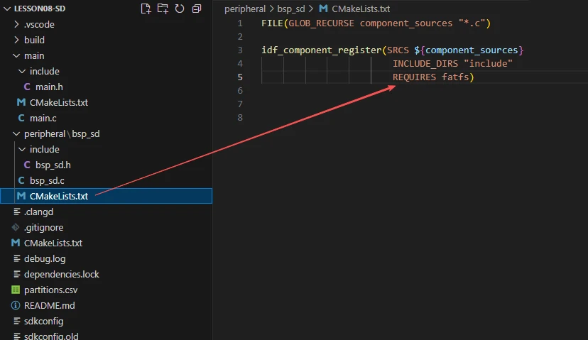Open main.h header file
The height and width of the screenshot is (340, 588).
[50, 87]
